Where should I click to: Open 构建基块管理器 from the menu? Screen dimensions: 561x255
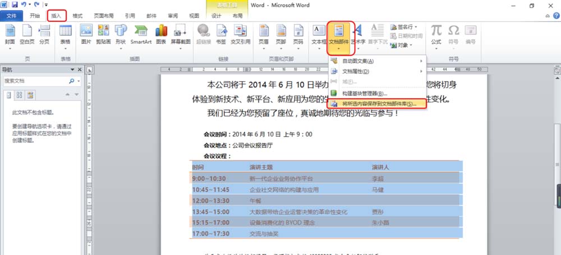click(365, 93)
